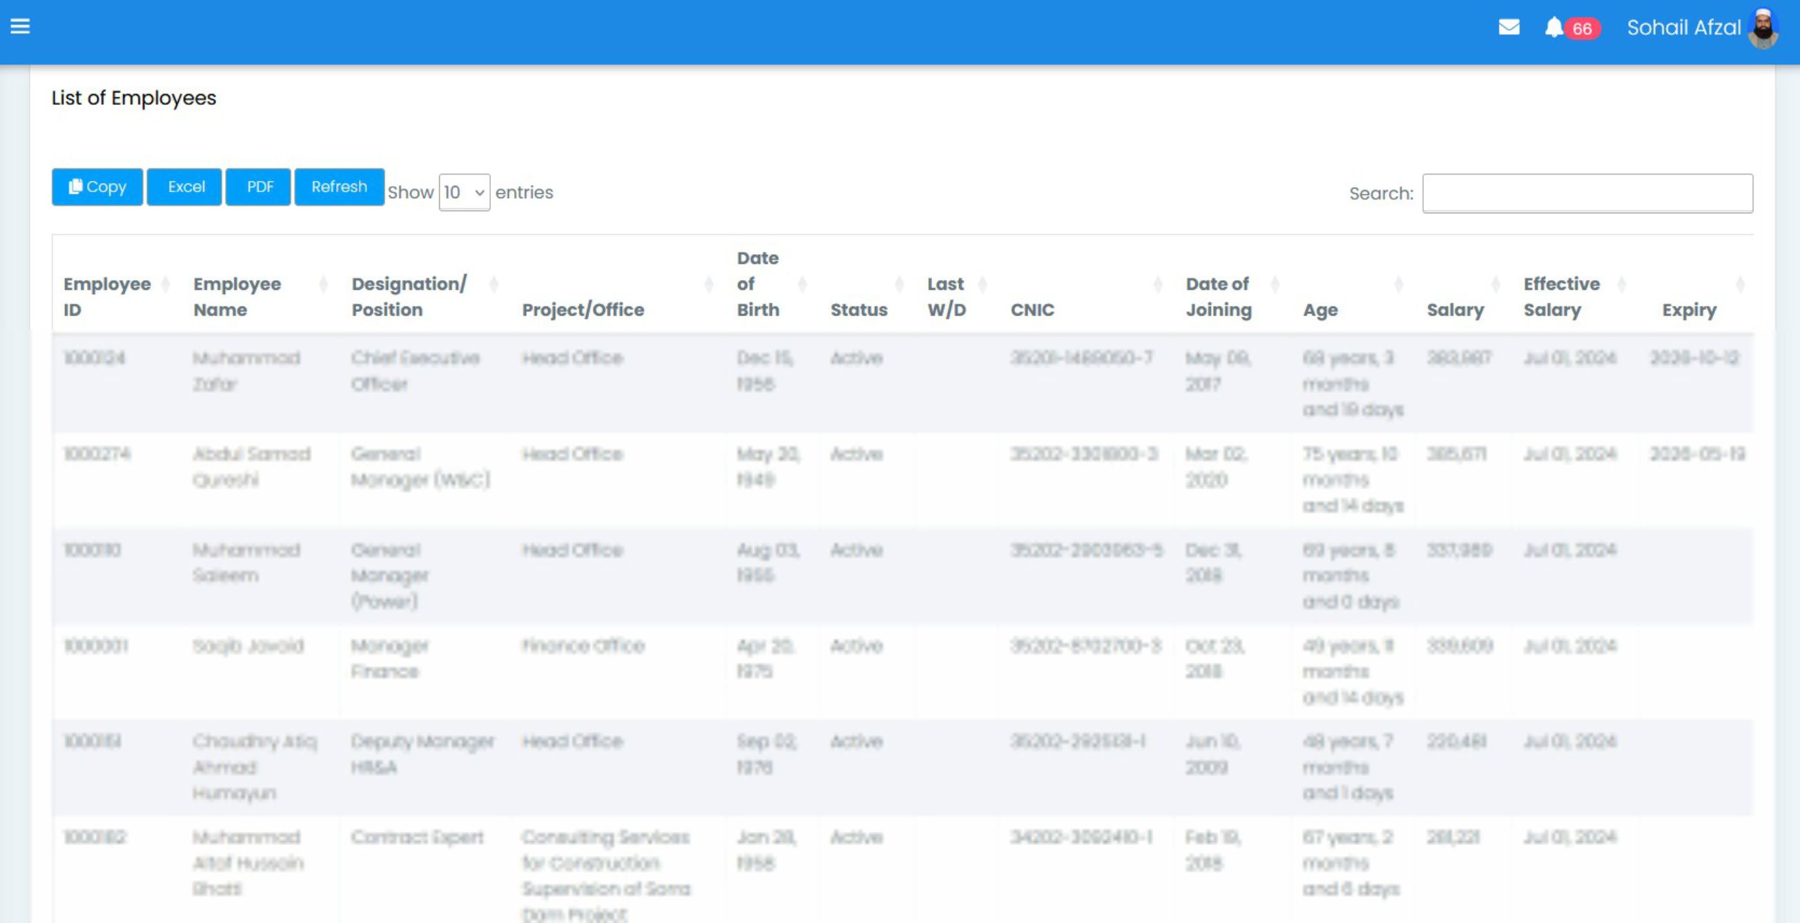Image resolution: width=1800 pixels, height=923 pixels.
Task: Click the Sohail Afzal profile avatar
Action: 1763,28
